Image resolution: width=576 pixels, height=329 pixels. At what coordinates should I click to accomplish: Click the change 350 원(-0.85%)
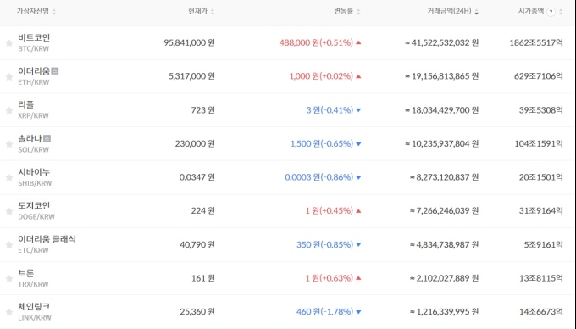[x=324, y=244]
